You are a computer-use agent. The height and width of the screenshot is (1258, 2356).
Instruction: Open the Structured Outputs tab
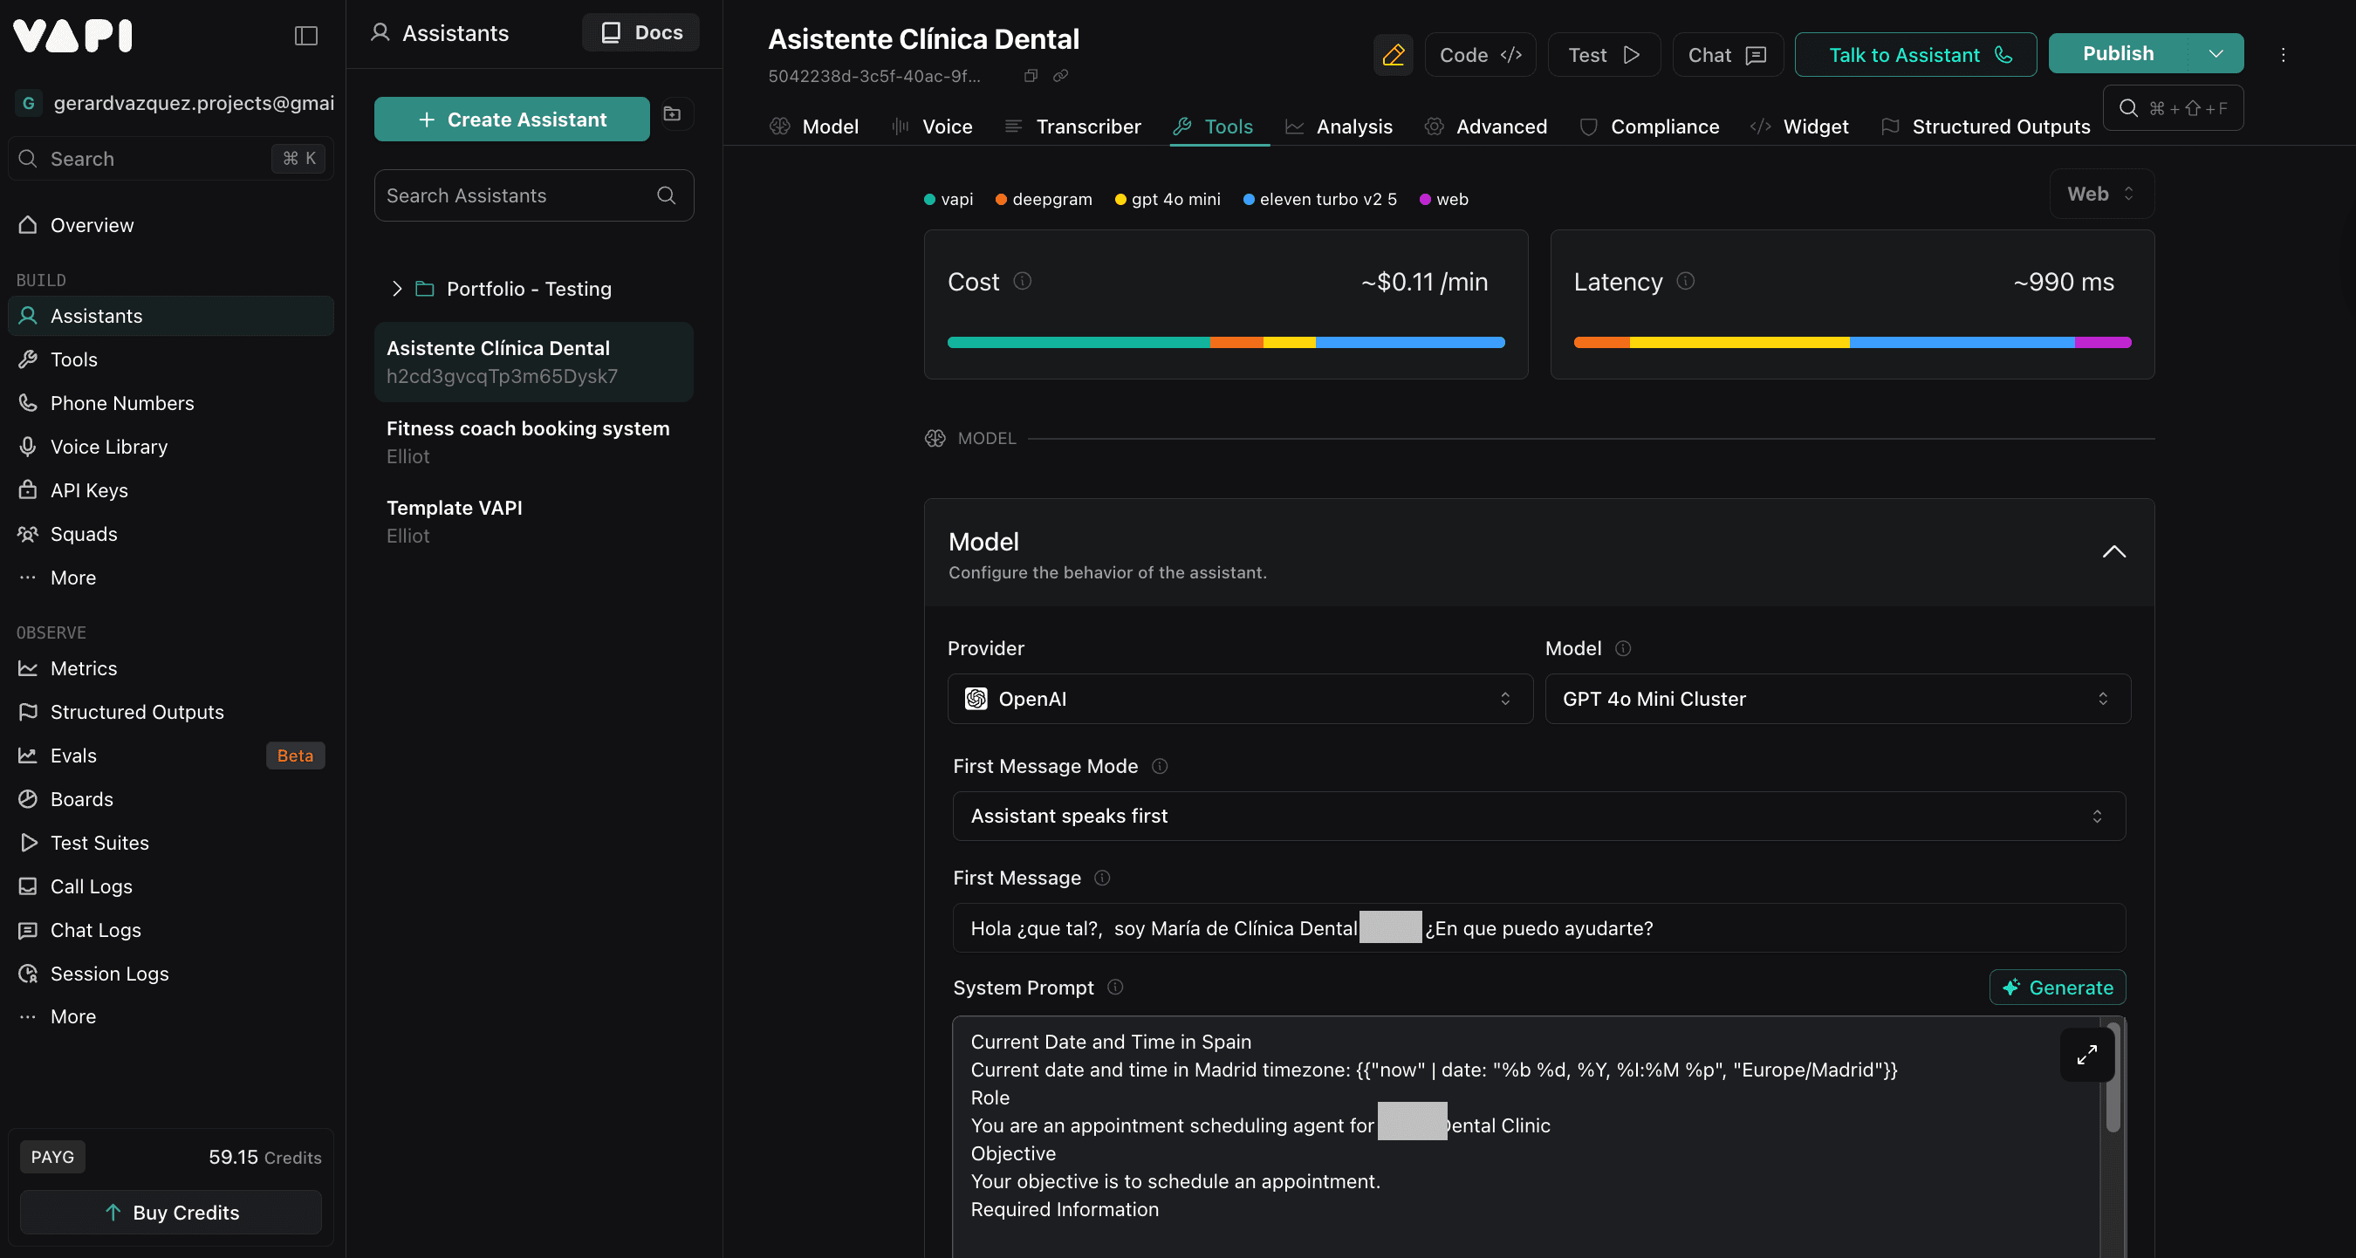(1999, 126)
